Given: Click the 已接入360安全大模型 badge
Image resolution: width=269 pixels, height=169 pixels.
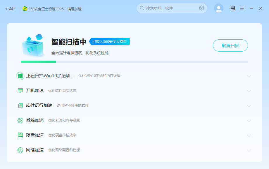Looking at the screenshot, I should tap(109, 42).
